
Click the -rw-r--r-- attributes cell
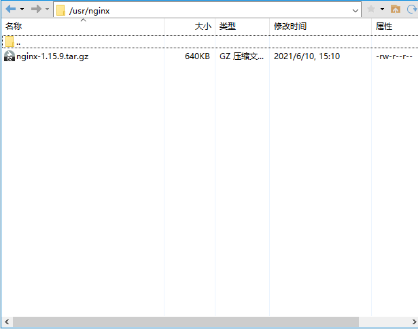pos(394,56)
